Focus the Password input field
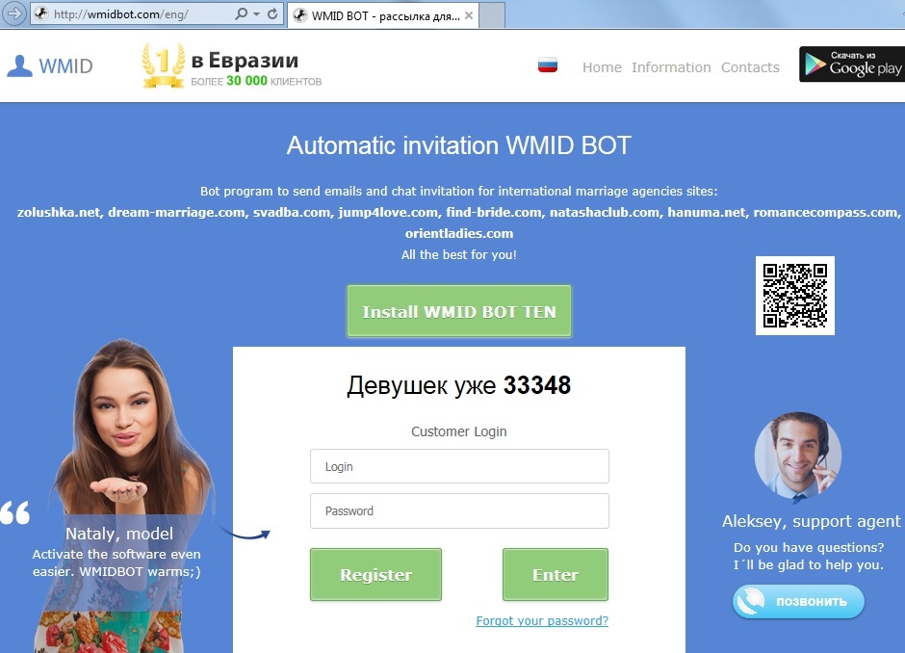Viewport: 905px width, 653px height. click(459, 511)
